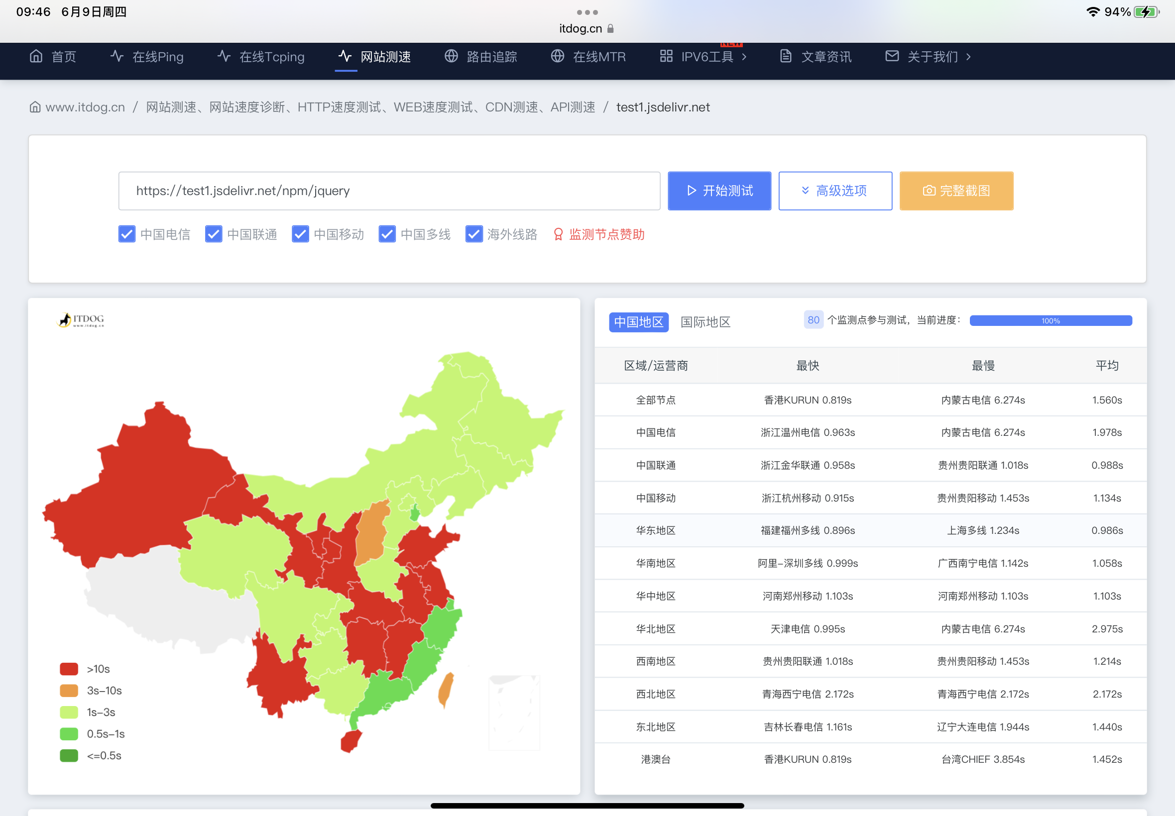This screenshot has height=816, width=1175.
Task: Click the pulse icon beside 在线Ping
Action: [x=117, y=56]
